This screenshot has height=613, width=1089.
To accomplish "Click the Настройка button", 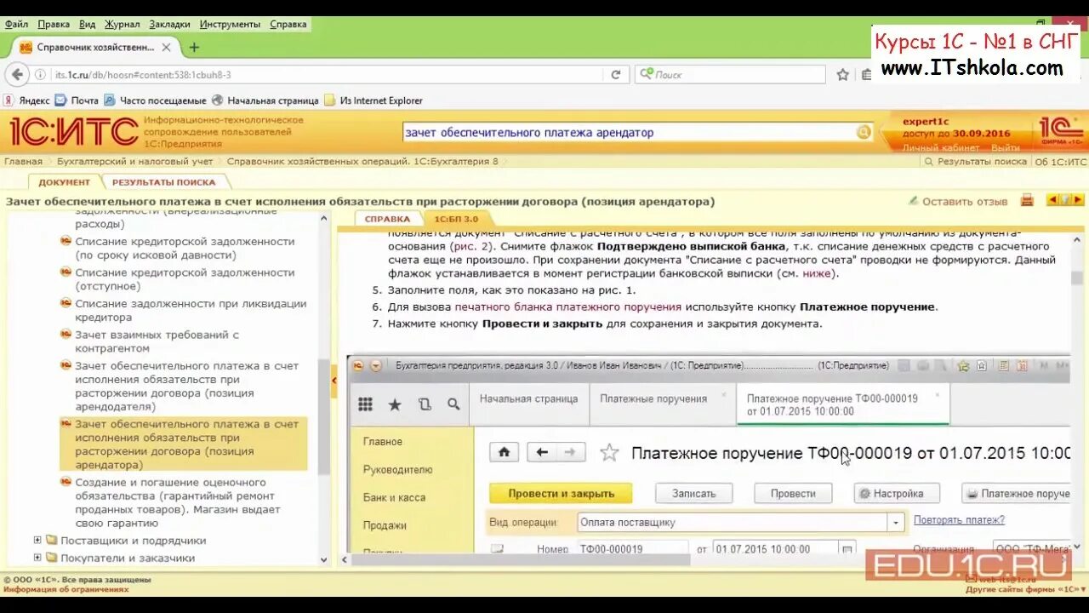I will point(897,493).
